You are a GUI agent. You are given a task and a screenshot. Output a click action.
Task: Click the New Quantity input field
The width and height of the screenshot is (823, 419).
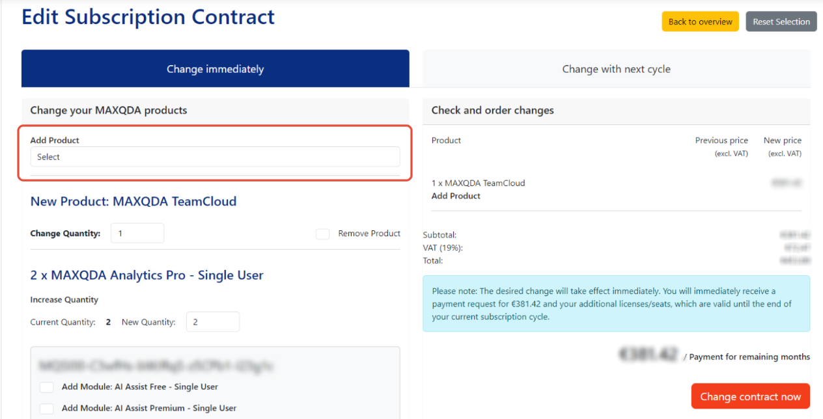tap(213, 321)
